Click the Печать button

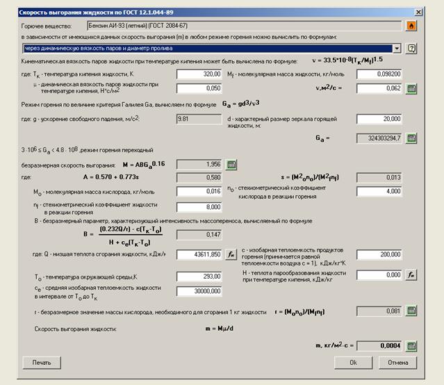[41, 363]
